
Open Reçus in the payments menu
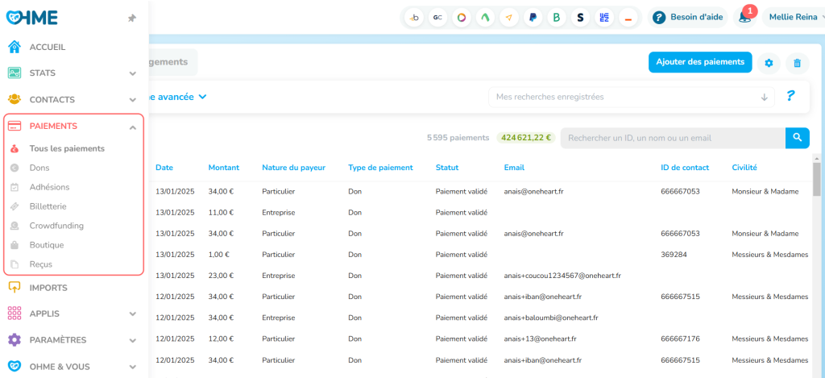(41, 264)
